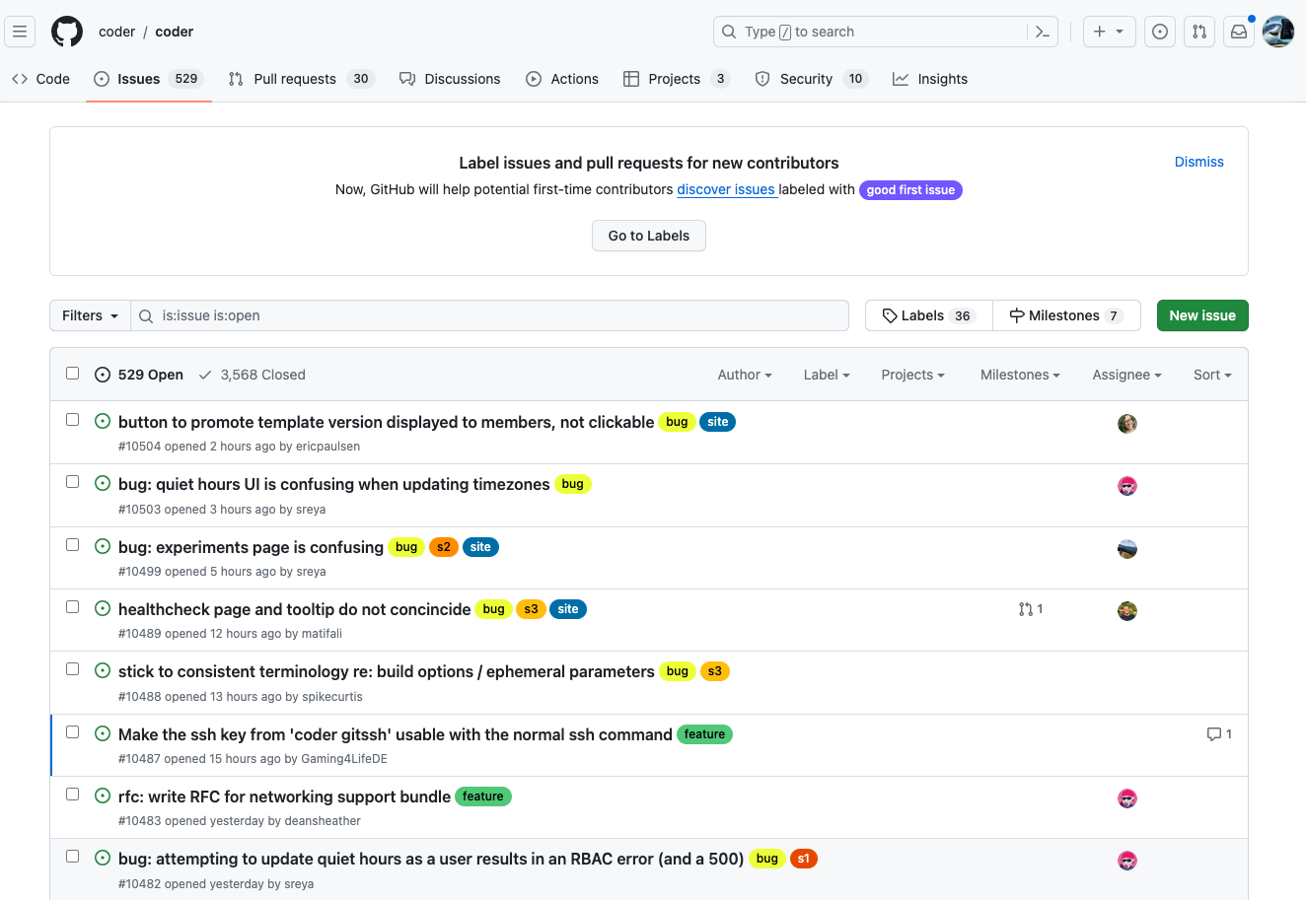Click the issues dashboard icon in the header
Image resolution: width=1306 pixels, height=900 pixels.
pos(1159,31)
